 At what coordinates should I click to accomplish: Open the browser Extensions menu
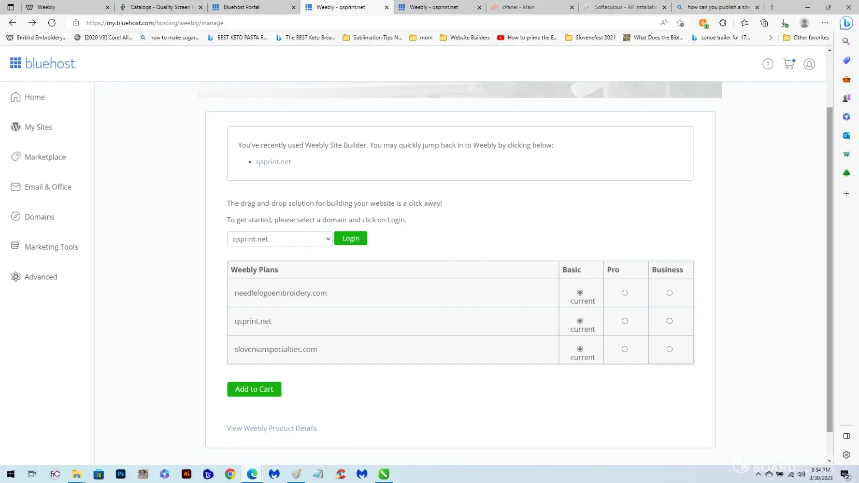[x=723, y=23]
